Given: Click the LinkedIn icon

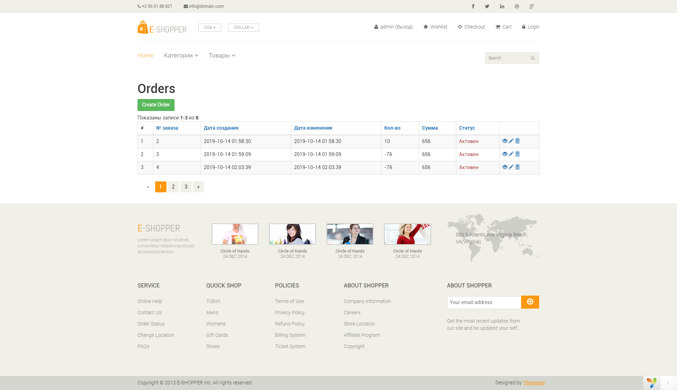Looking at the screenshot, I should click(502, 6).
